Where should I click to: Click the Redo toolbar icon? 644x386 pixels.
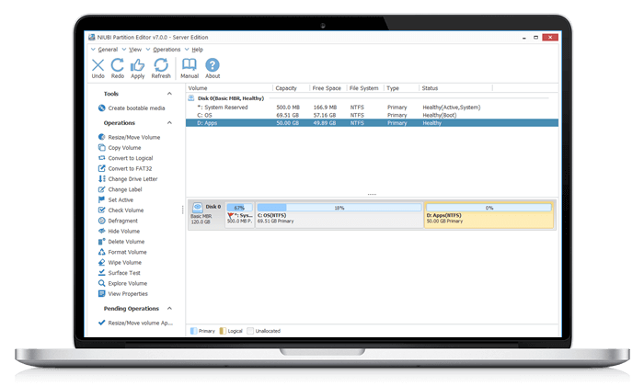(118, 65)
